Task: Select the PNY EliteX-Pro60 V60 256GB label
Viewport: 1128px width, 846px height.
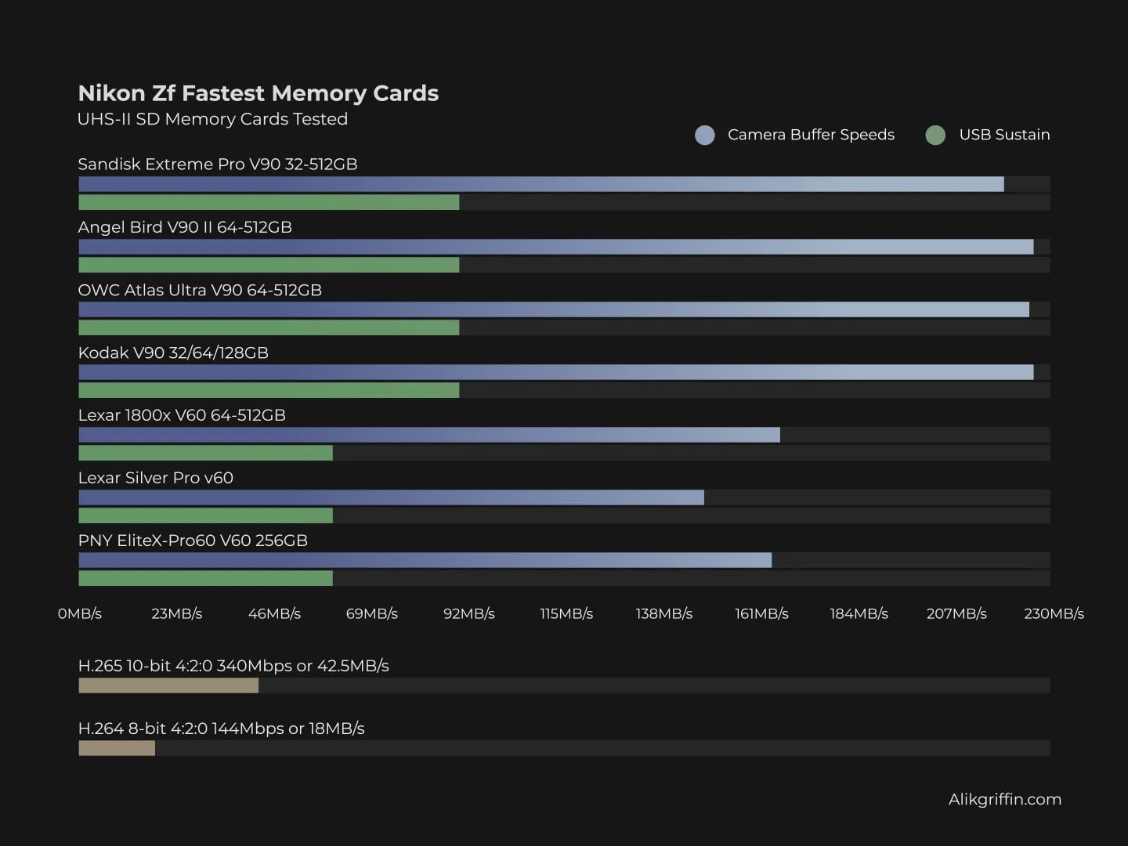Action: click(x=193, y=540)
